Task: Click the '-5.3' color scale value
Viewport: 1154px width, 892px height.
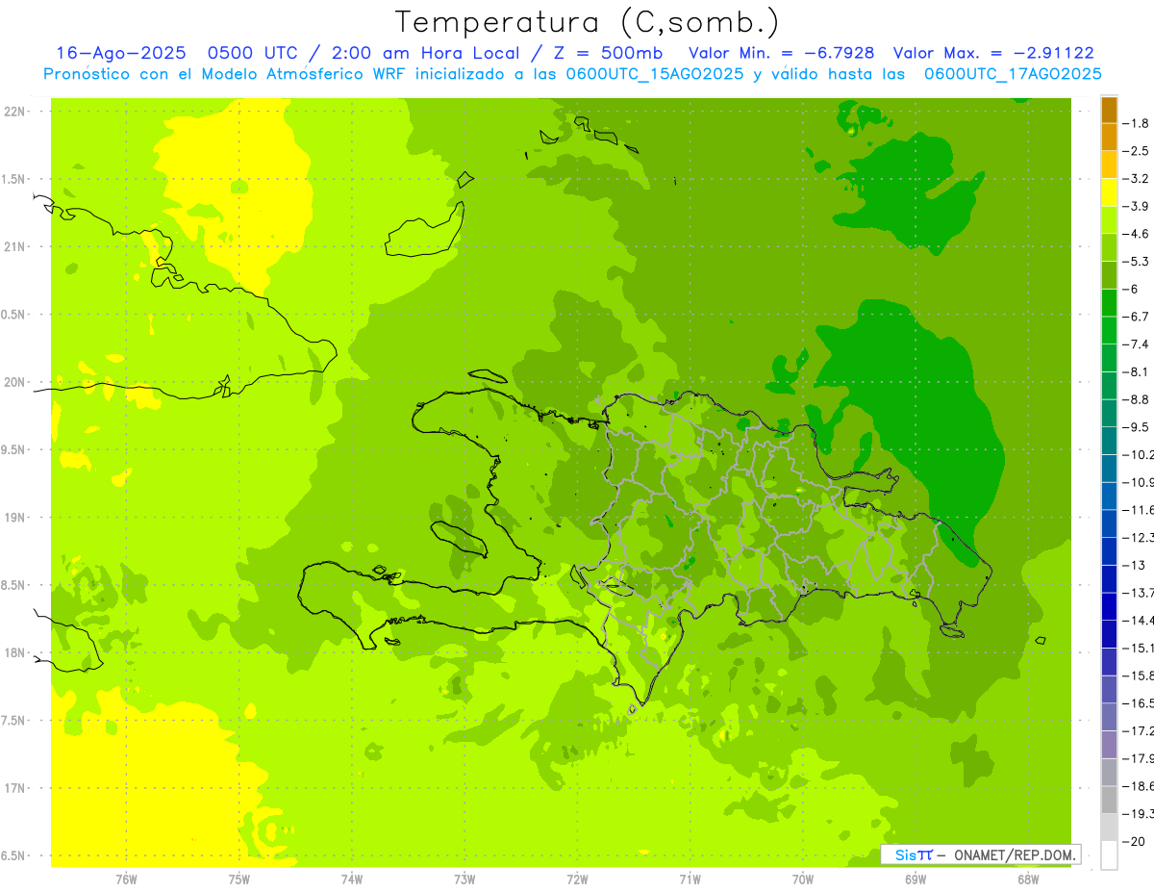Action: 1137,261
